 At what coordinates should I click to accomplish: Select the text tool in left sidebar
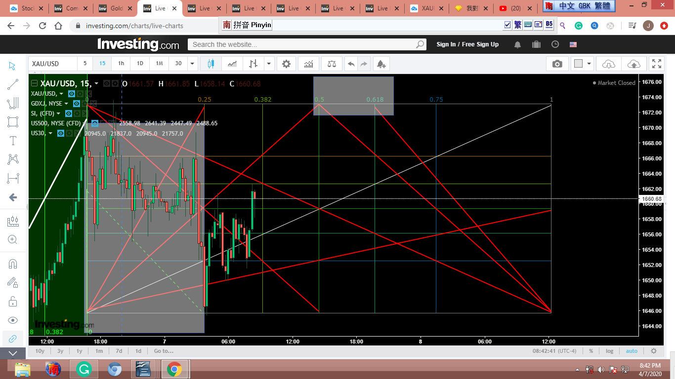(13, 141)
